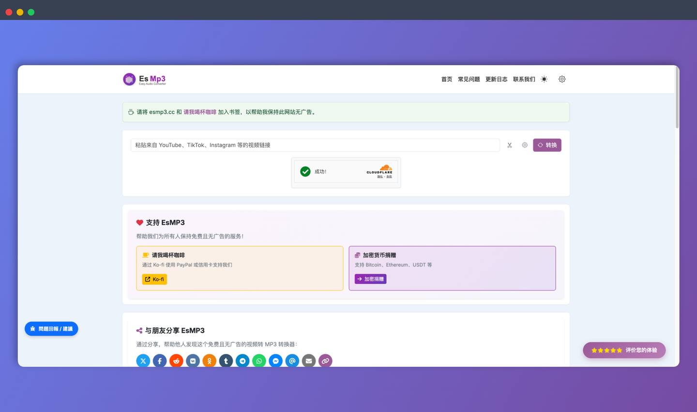Open the Messenger share option
The width and height of the screenshot is (697, 412).
[x=275, y=360]
